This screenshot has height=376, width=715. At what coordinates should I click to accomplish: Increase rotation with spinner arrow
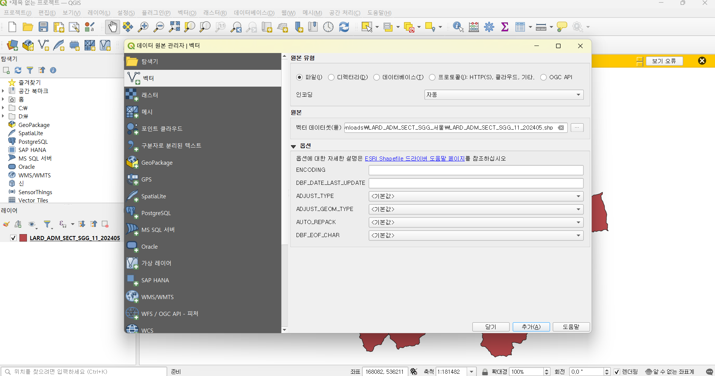607,370
